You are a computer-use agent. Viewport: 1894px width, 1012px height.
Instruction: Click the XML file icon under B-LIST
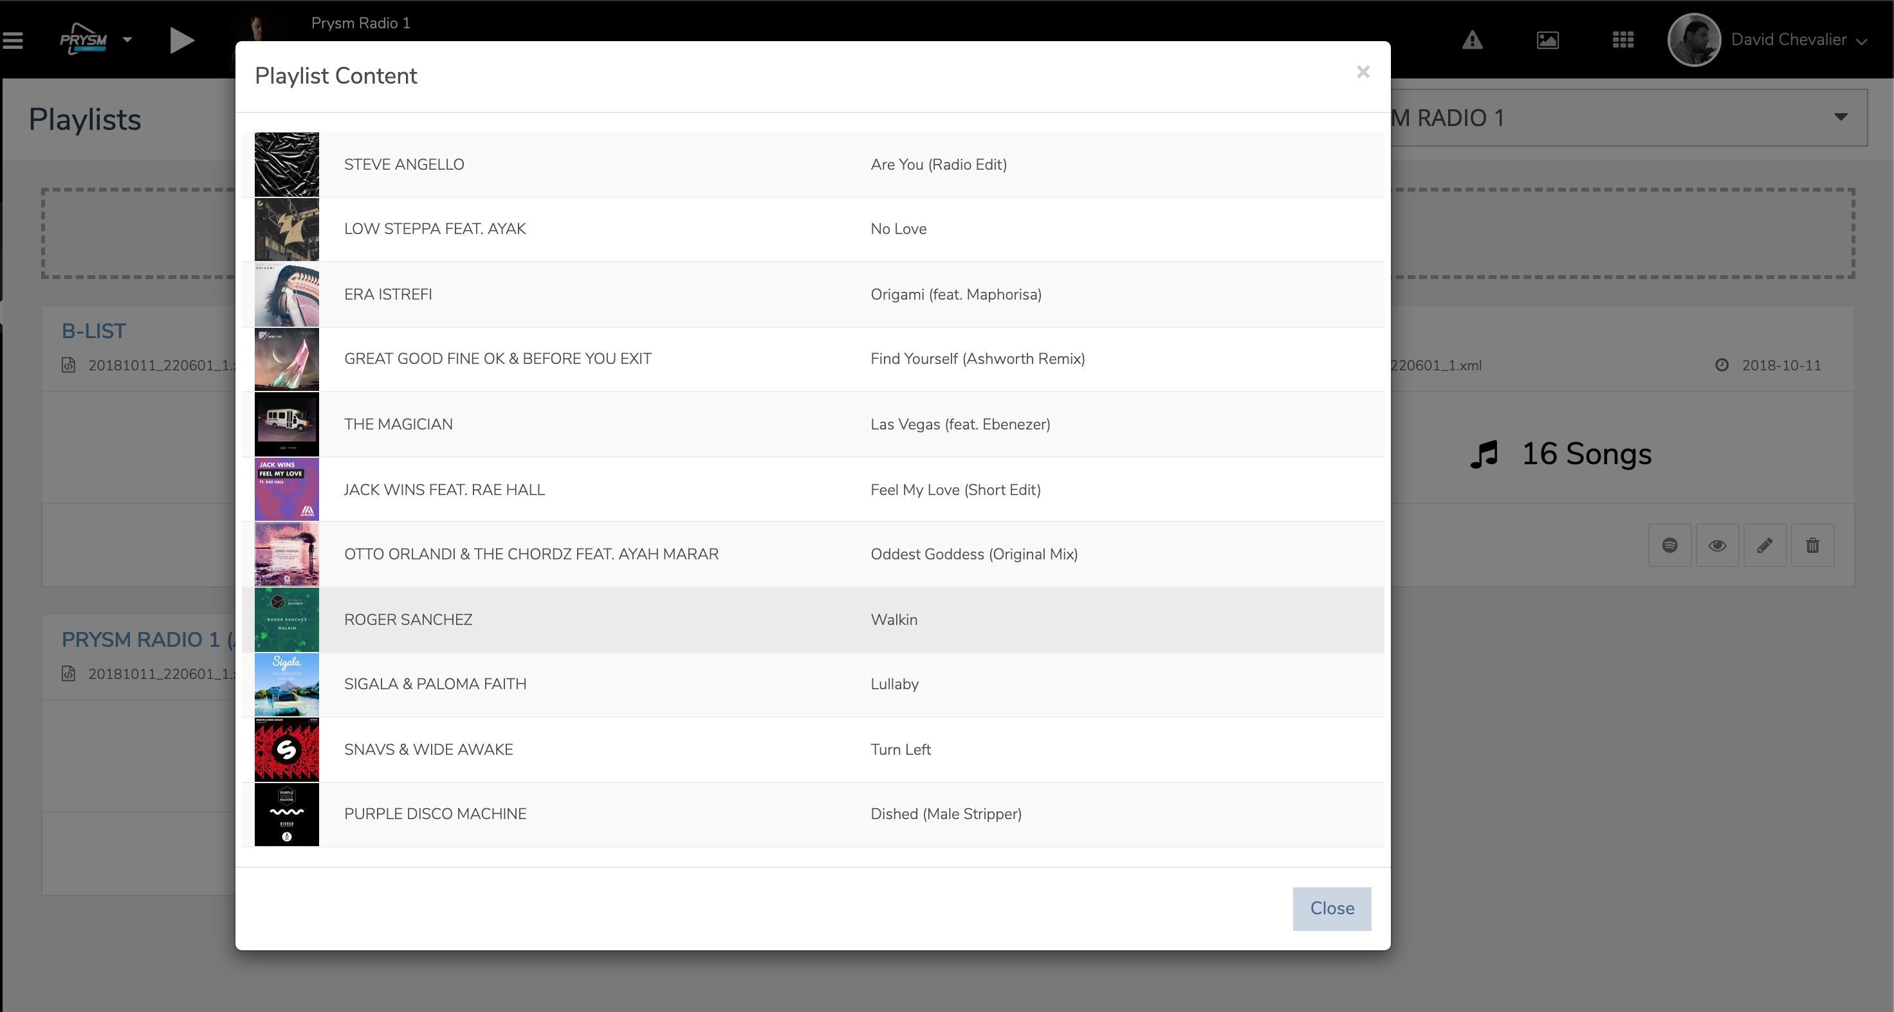pyautogui.click(x=68, y=365)
